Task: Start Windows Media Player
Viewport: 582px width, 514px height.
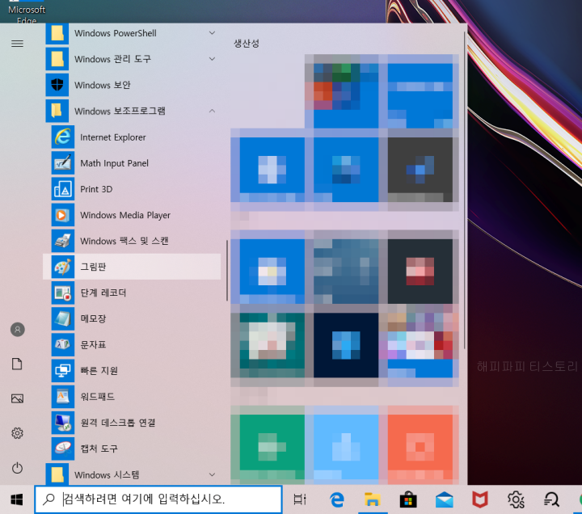Action: (132, 215)
